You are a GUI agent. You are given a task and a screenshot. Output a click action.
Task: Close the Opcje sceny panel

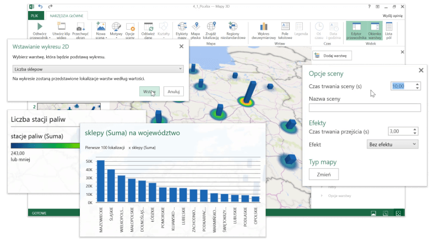click(421, 70)
